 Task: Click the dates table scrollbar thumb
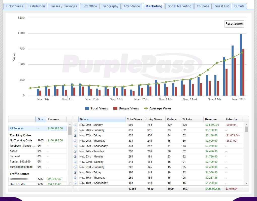click(246, 129)
